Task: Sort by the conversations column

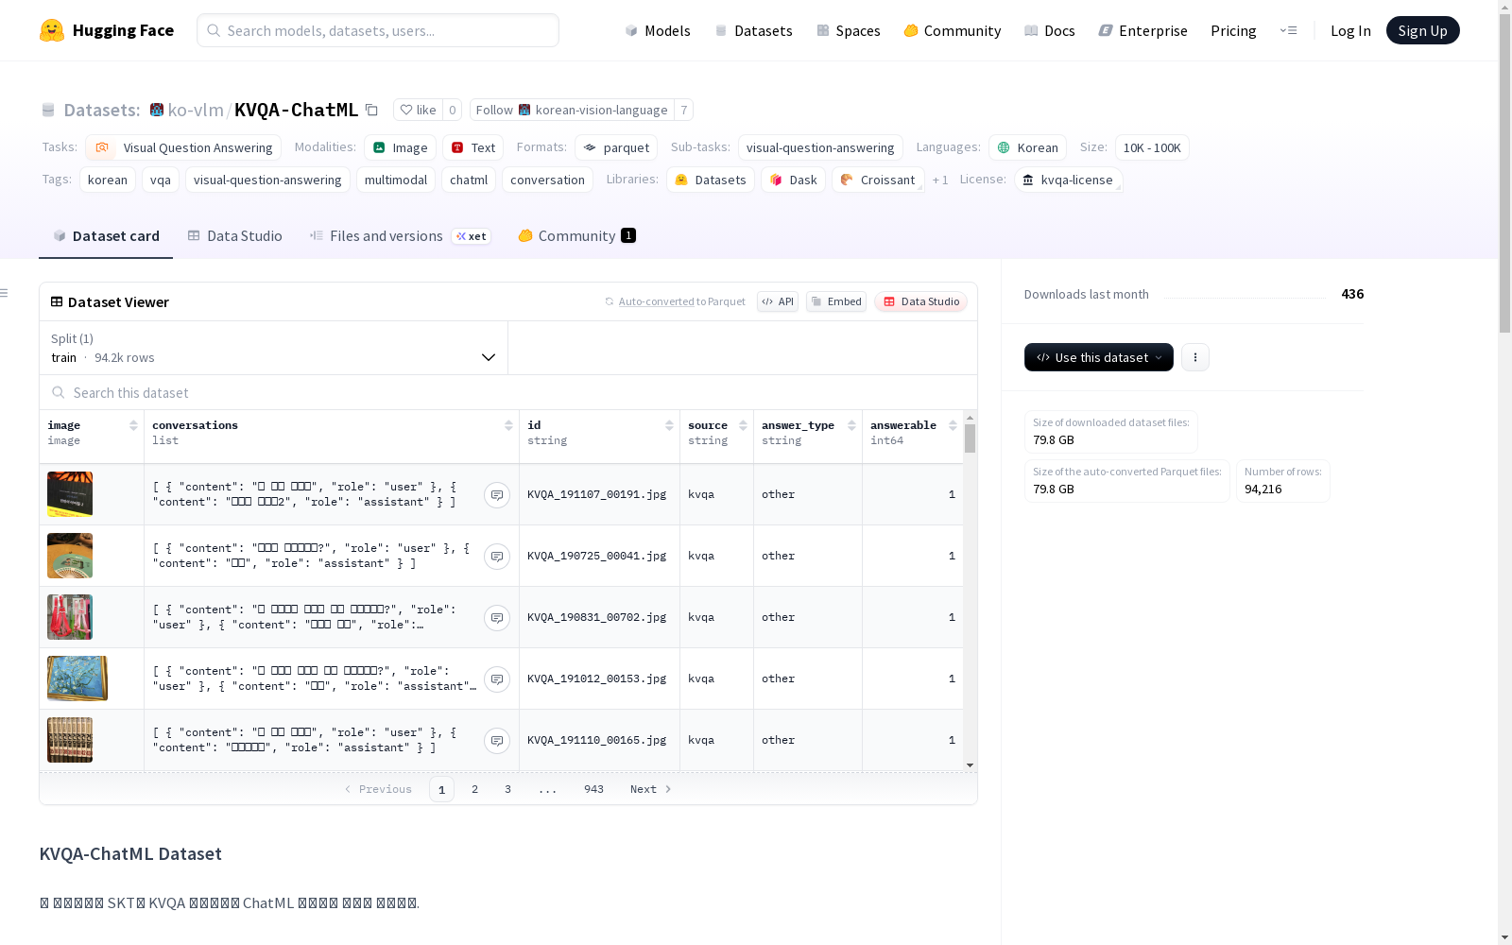Action: [508, 425]
